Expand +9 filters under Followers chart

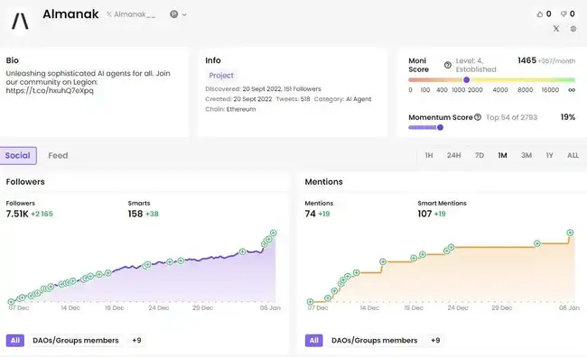click(136, 341)
